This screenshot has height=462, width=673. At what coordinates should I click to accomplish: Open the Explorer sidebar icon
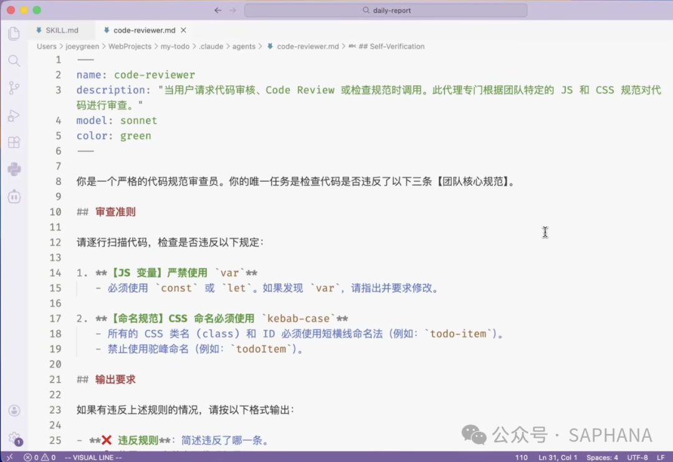(x=14, y=34)
